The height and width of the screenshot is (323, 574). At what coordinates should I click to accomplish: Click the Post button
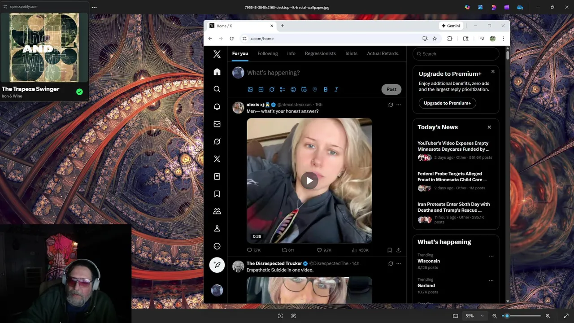coord(391,89)
